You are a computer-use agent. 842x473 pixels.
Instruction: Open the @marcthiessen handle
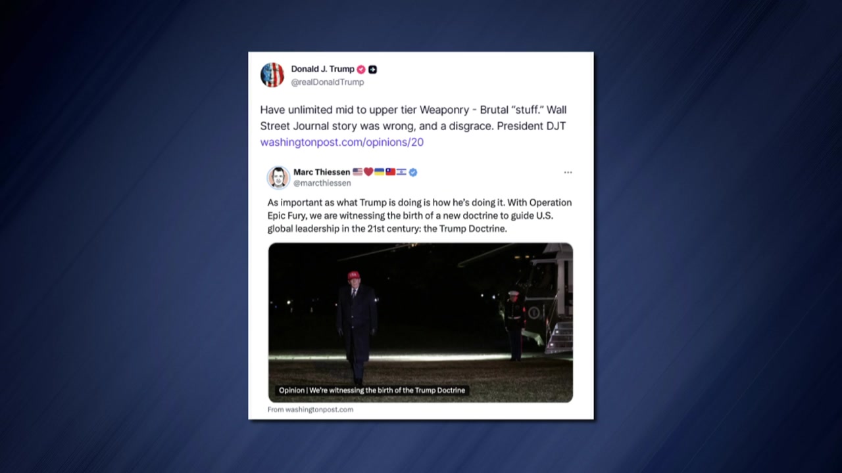322,183
